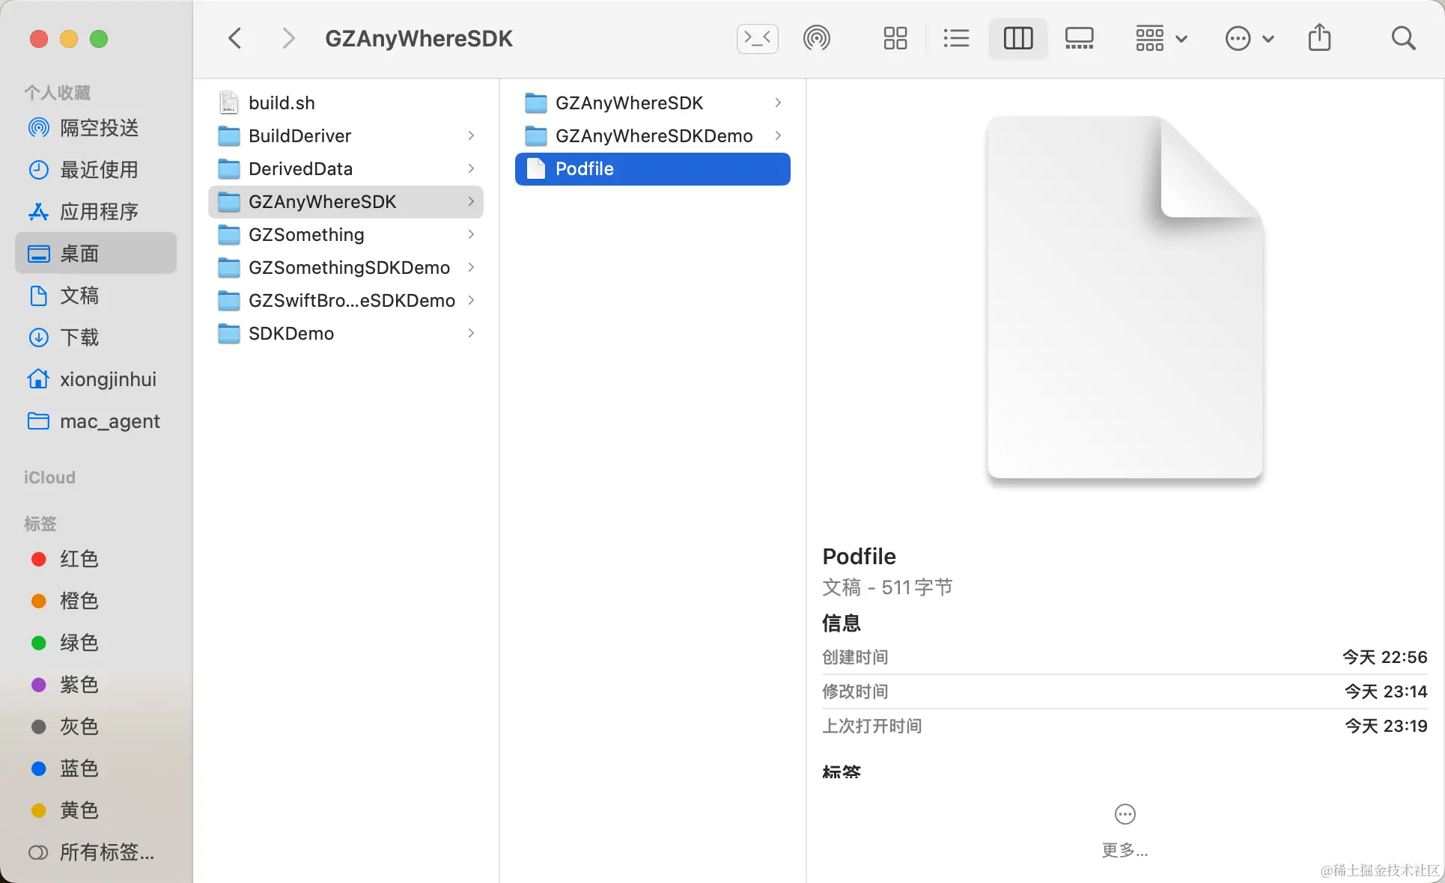
Task: Click the Share icon in the toolbar
Action: pos(1319,38)
